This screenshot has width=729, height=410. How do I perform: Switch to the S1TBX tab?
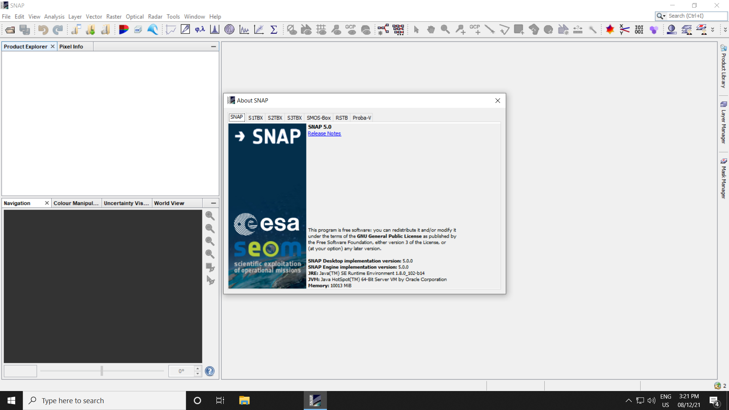pos(256,118)
